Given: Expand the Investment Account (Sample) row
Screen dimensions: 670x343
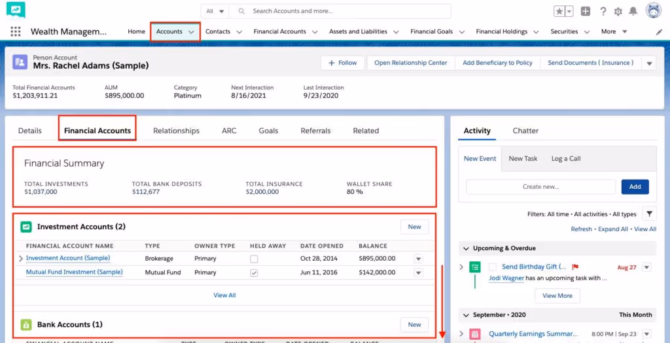Looking at the screenshot, I should (x=21, y=259).
